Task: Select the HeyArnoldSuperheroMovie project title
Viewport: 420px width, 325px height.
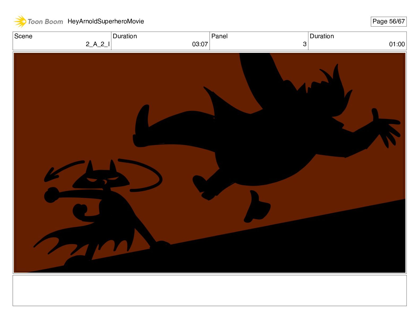Action: [x=106, y=21]
